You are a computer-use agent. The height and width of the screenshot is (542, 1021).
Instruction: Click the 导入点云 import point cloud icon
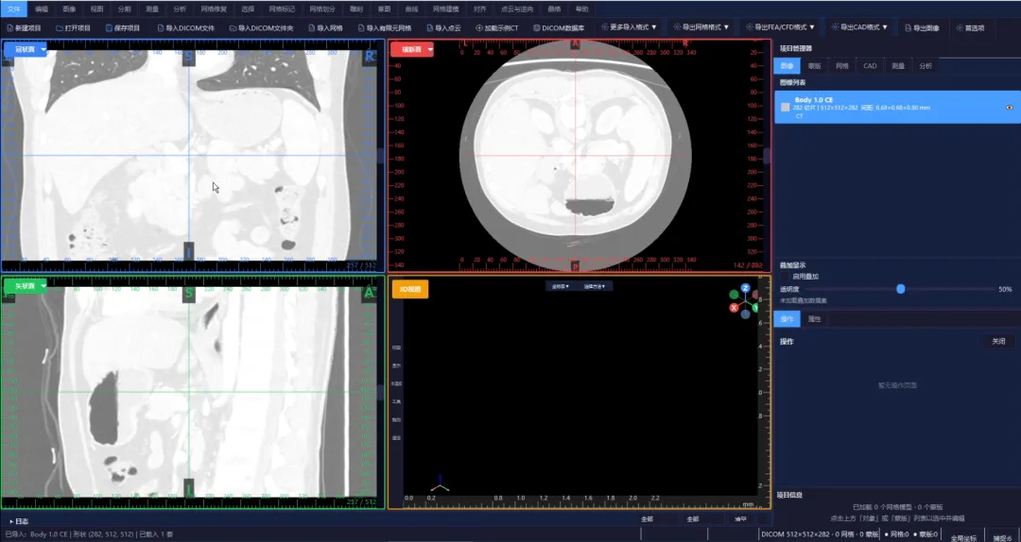coord(430,28)
